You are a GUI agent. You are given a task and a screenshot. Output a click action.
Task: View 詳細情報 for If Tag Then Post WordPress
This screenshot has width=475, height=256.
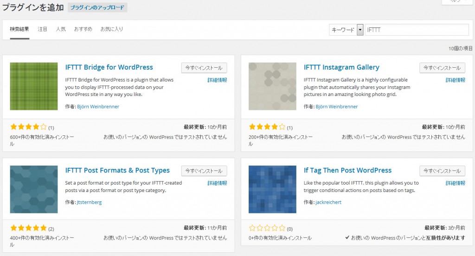tap(456, 183)
